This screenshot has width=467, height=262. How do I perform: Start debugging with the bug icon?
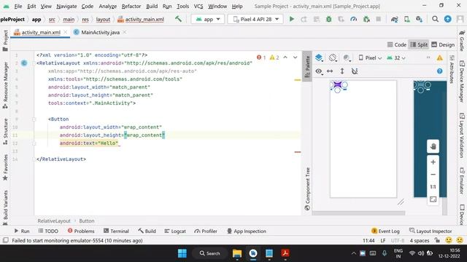tap(329, 20)
